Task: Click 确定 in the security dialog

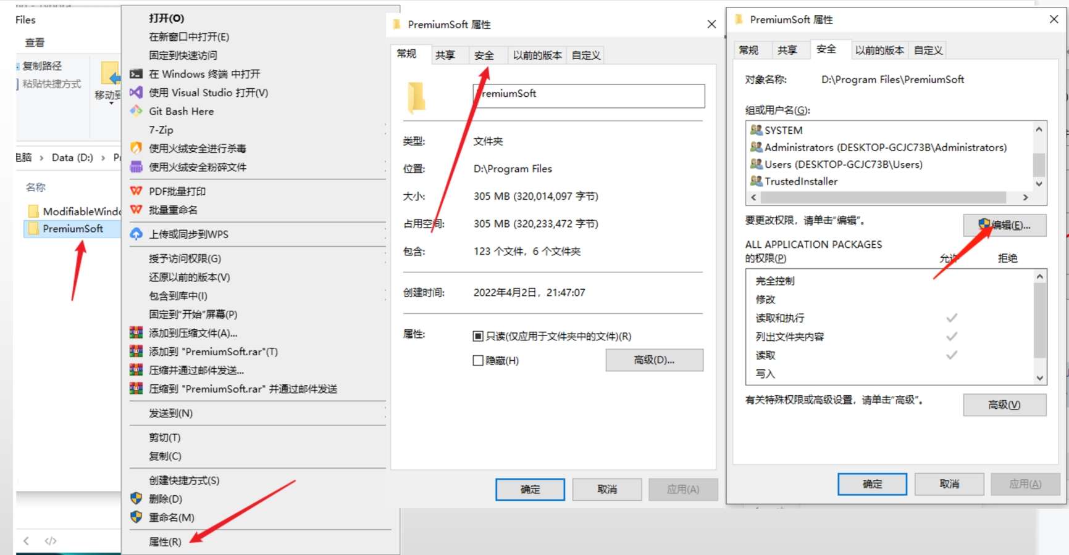Action: pos(873,484)
